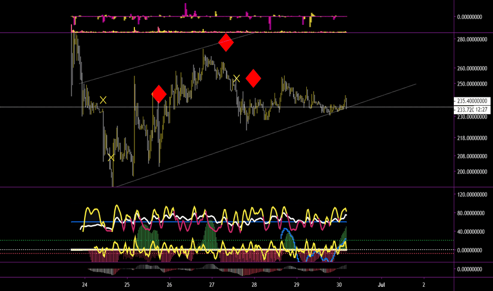
Task: Click the 200.00000000 price axis label
Action: point(472,172)
